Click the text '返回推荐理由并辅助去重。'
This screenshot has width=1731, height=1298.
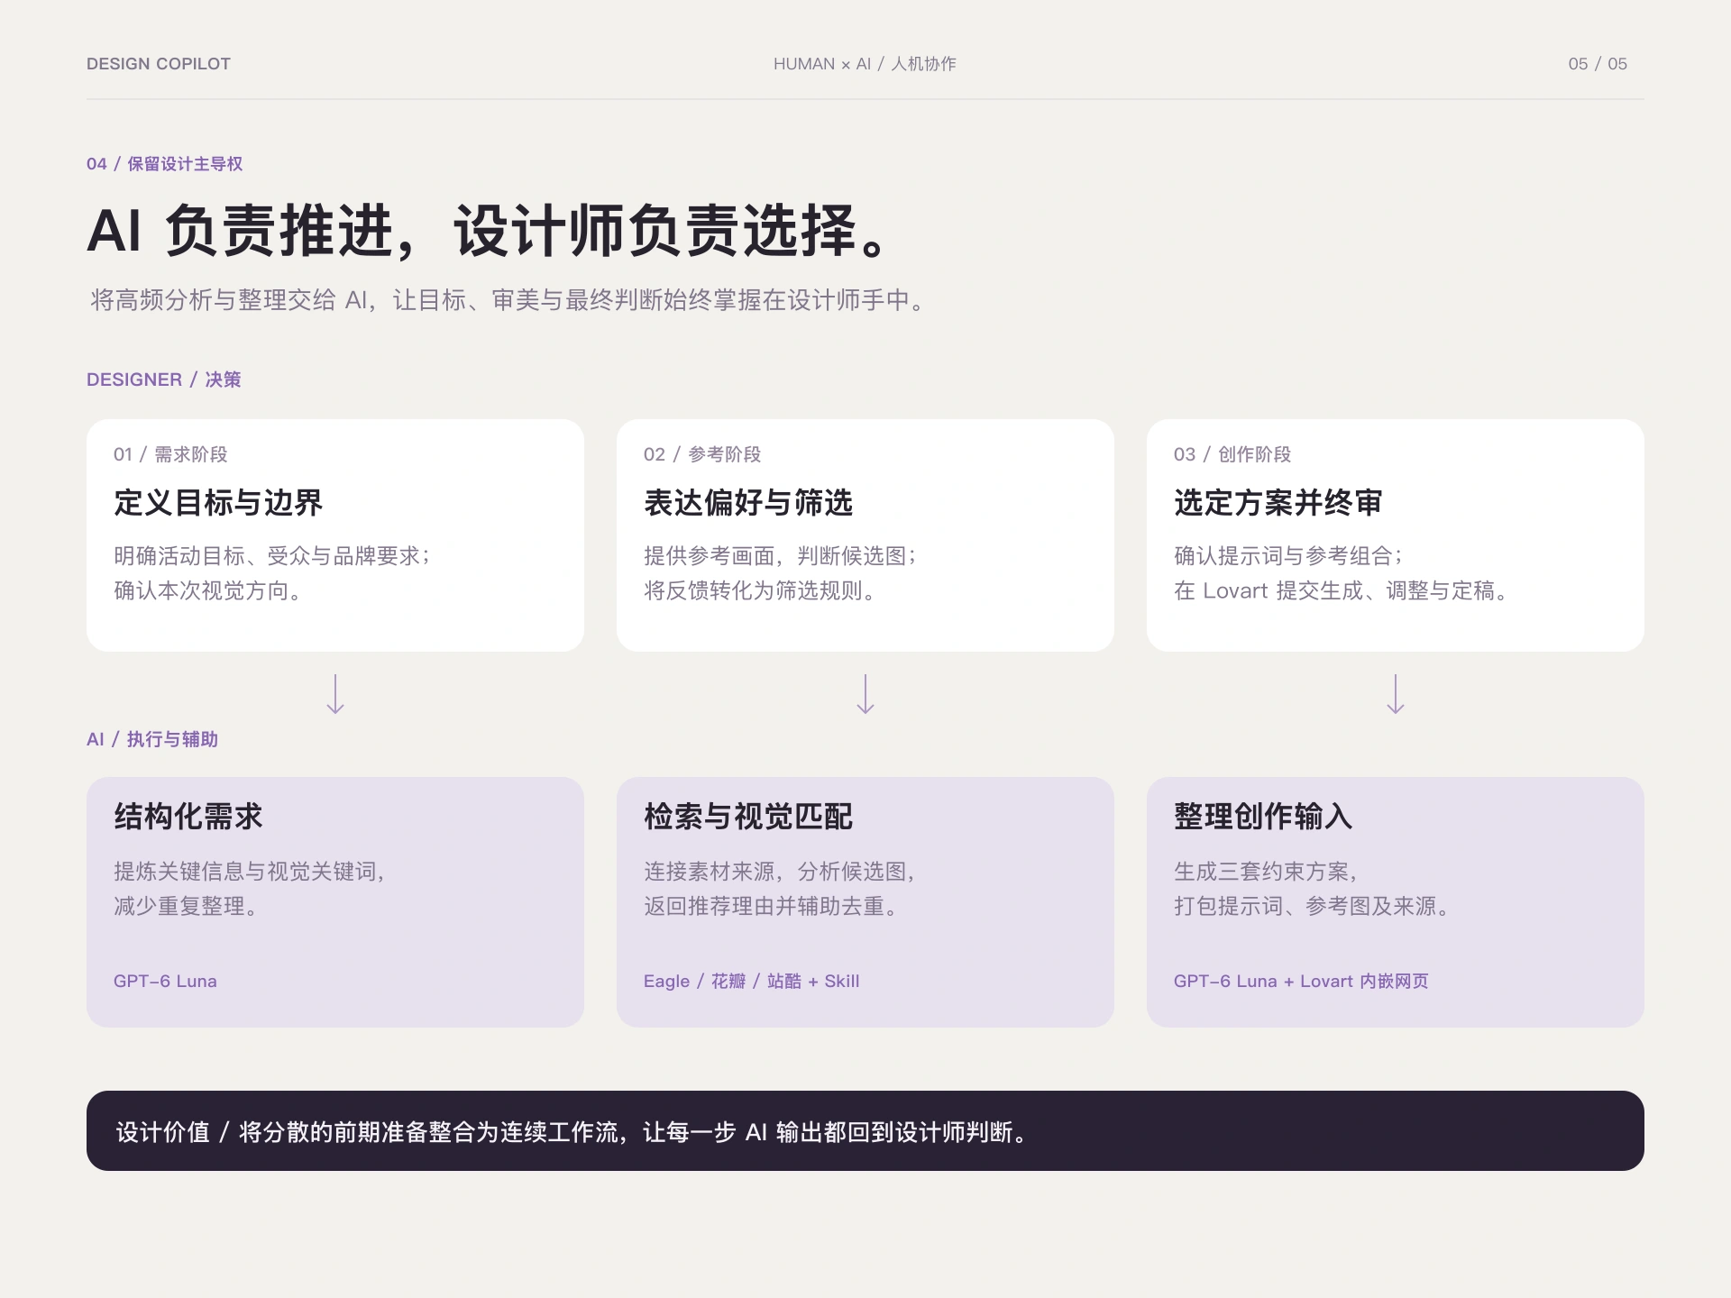[x=772, y=907]
